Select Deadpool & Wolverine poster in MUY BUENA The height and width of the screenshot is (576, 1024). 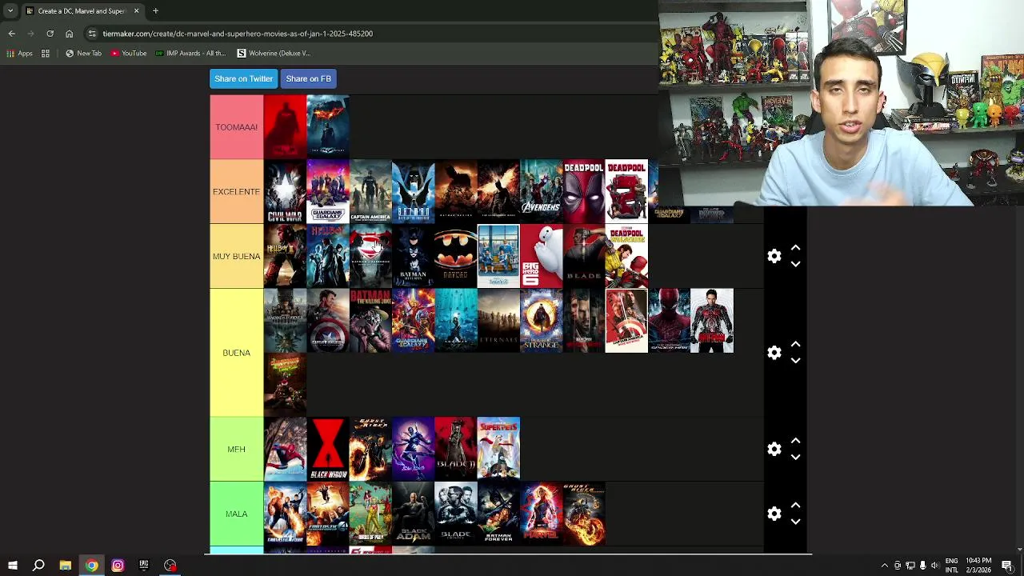click(x=626, y=256)
